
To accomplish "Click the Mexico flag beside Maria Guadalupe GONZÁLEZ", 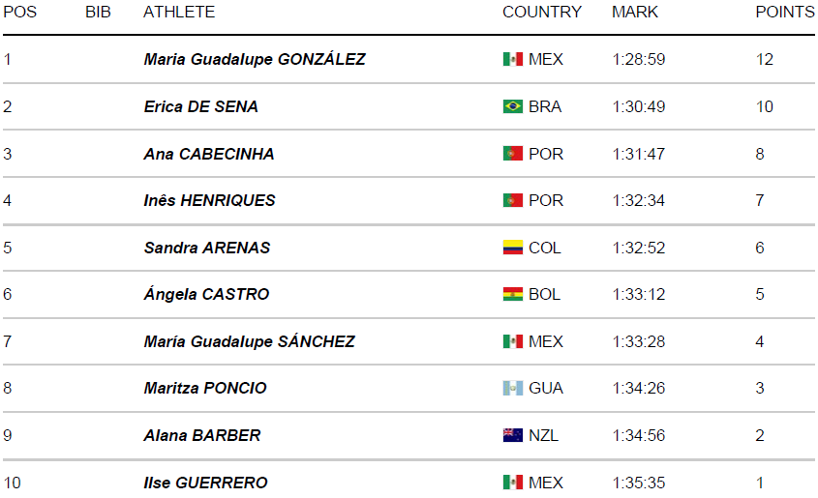I will pyautogui.click(x=512, y=59).
